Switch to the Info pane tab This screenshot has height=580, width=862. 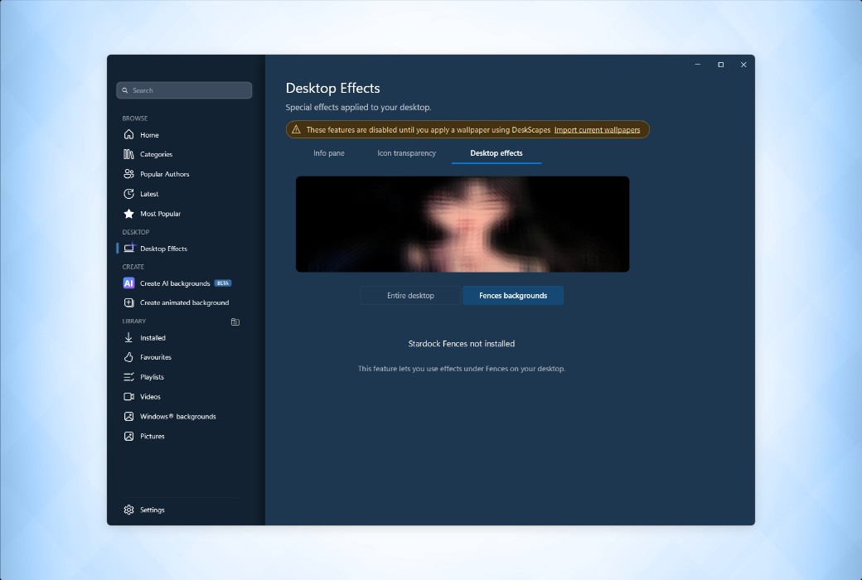(329, 153)
